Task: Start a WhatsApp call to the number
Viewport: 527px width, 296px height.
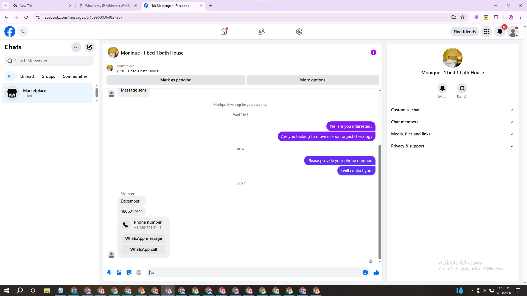Action: 144,249
